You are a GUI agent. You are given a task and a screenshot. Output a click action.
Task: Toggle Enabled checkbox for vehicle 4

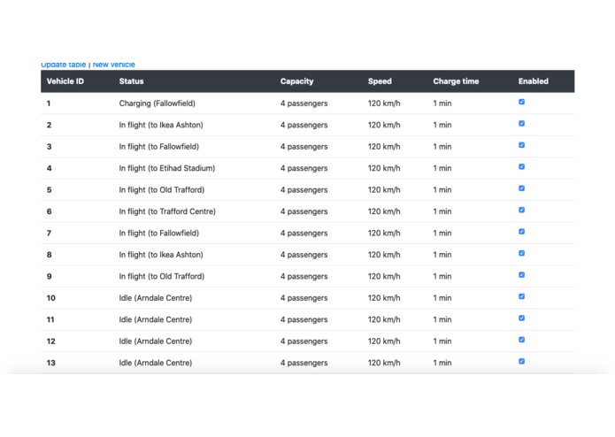point(522,166)
